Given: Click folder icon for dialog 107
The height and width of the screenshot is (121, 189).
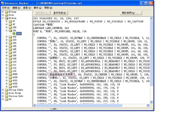Looking at the screenshot, I should point(10,52).
